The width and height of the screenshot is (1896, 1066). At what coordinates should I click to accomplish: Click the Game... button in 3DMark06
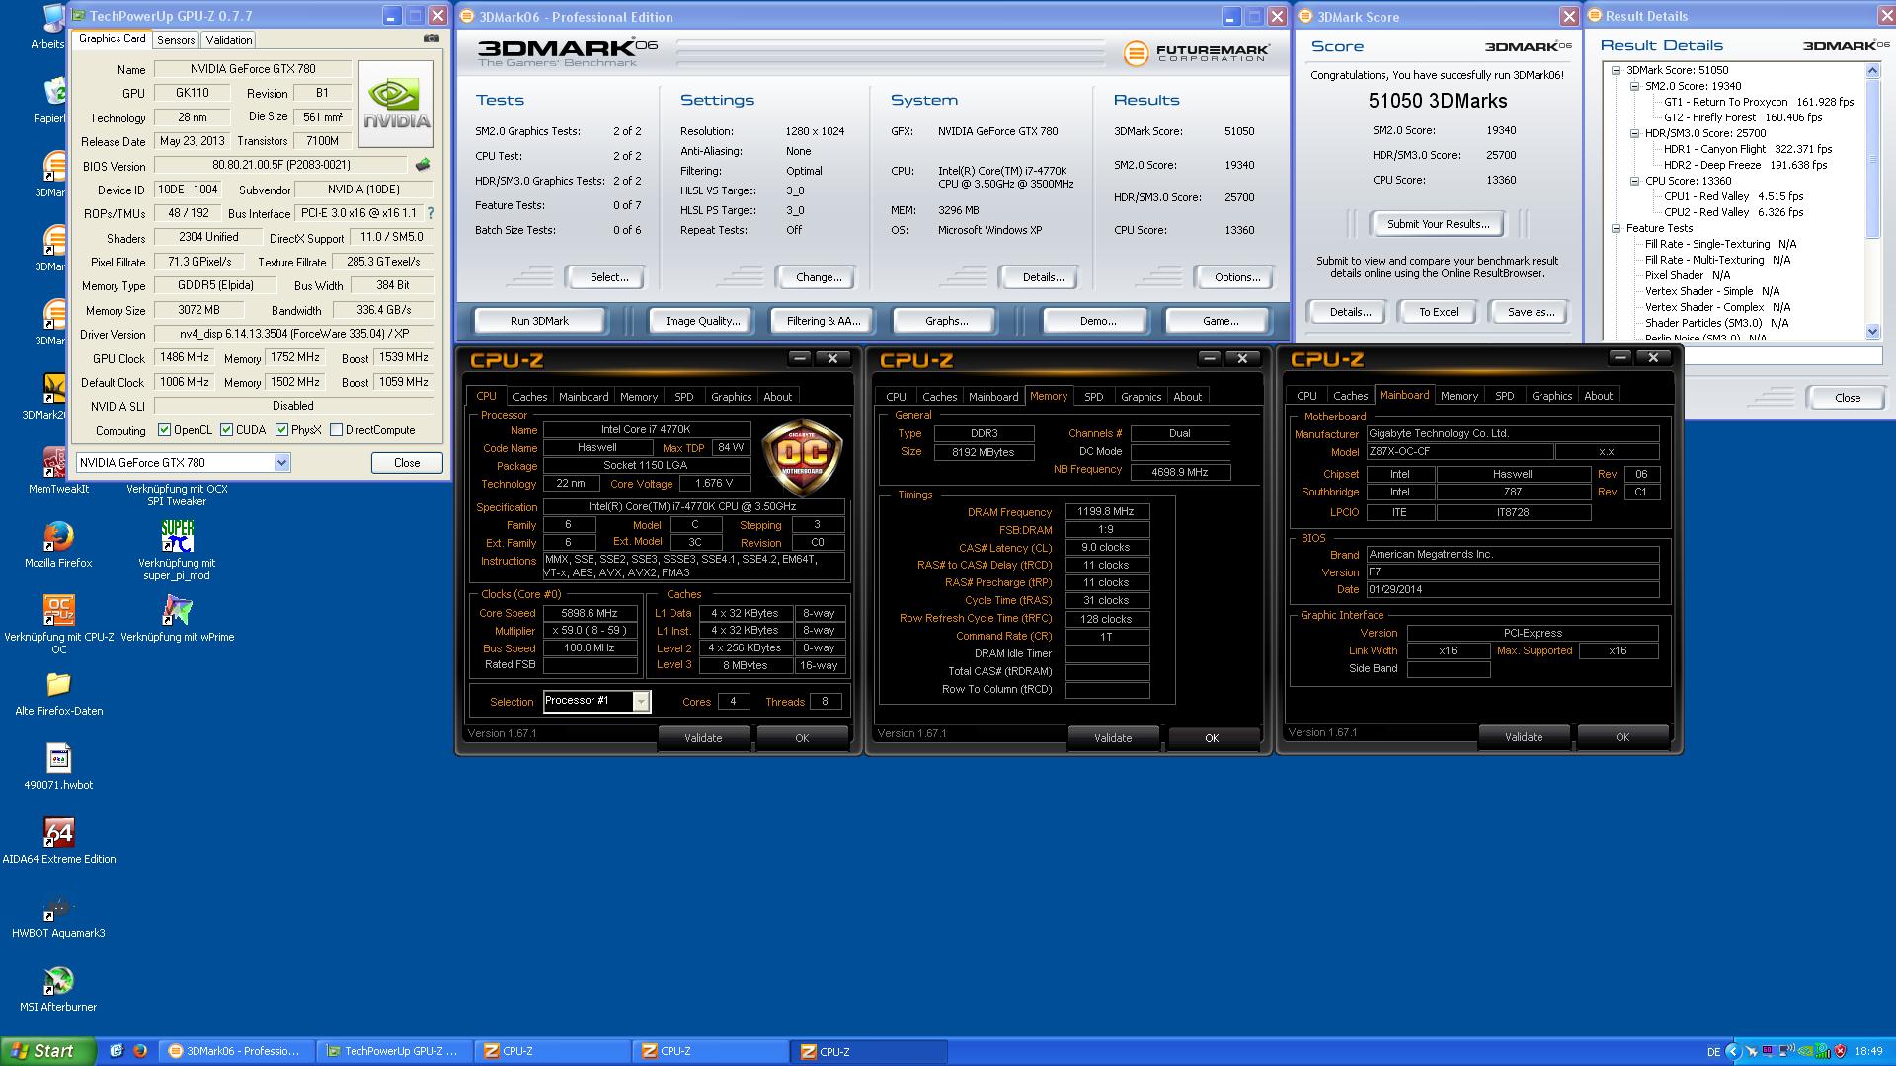(x=1220, y=321)
